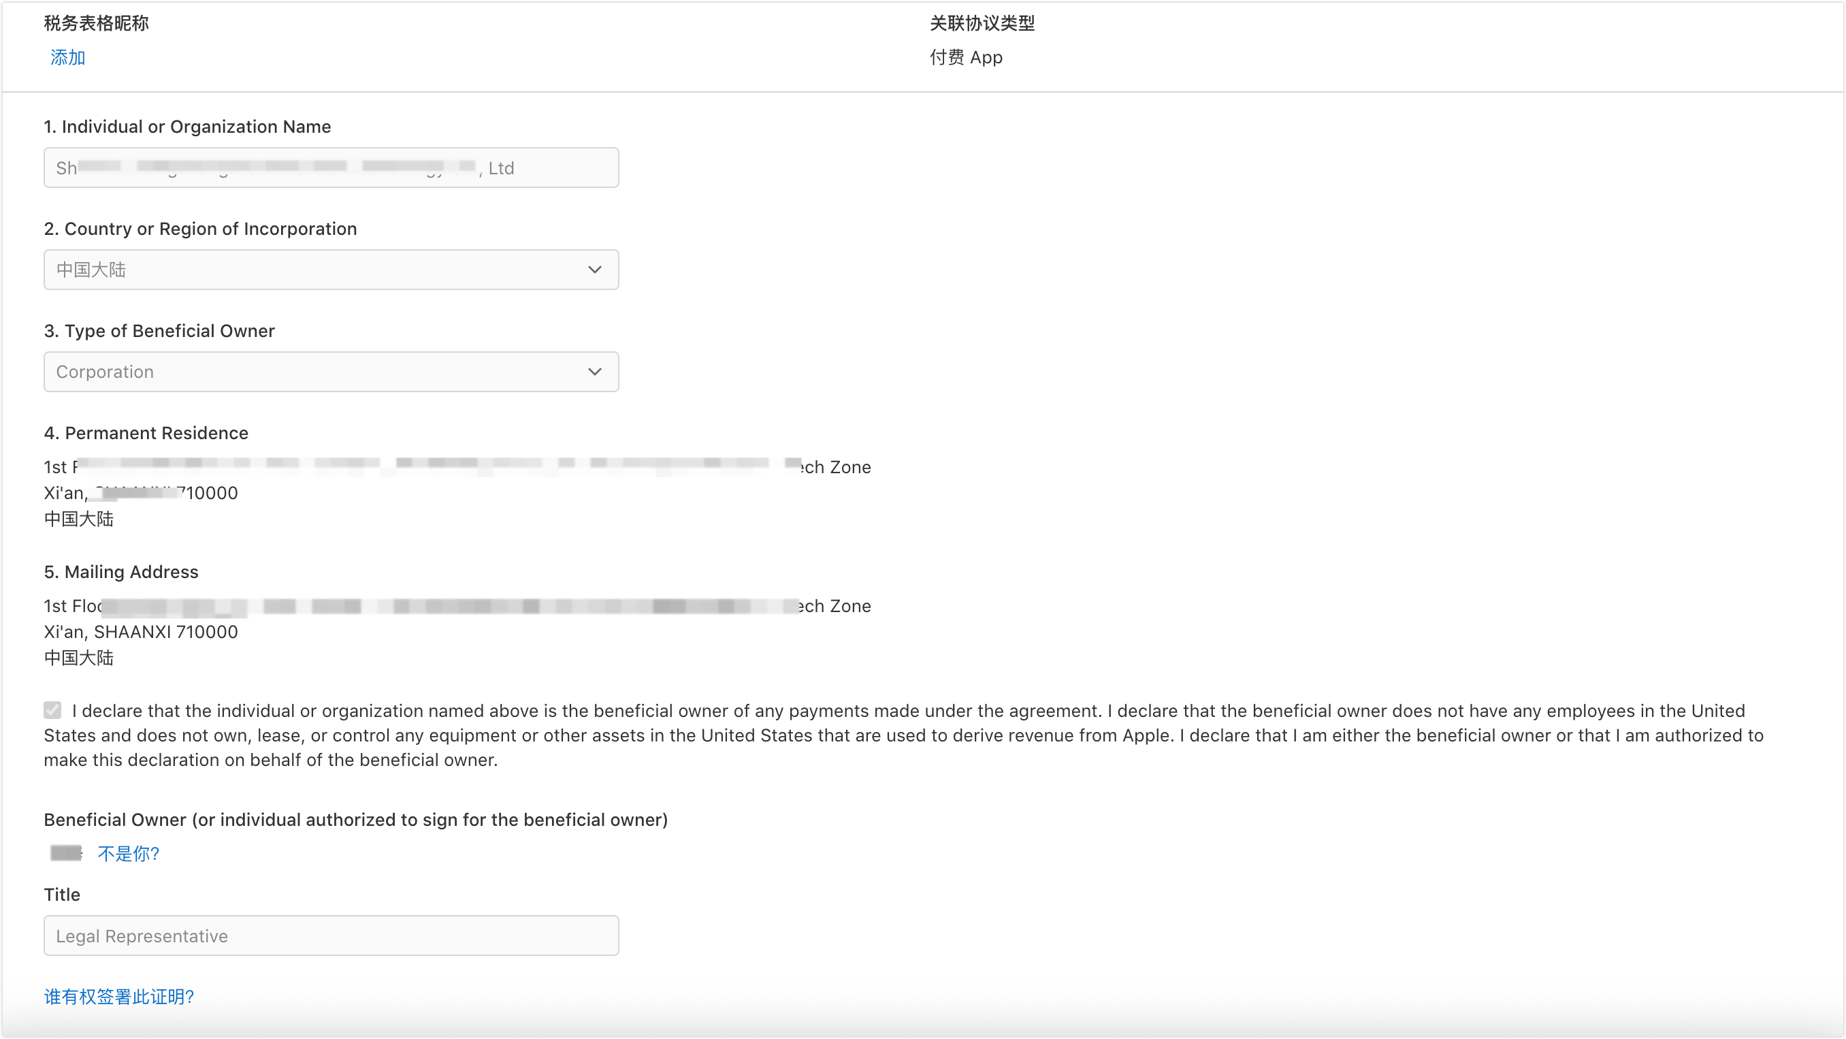Click the 付费 App agreement type text
Screen dimensions: 1846x1039
[965, 57]
